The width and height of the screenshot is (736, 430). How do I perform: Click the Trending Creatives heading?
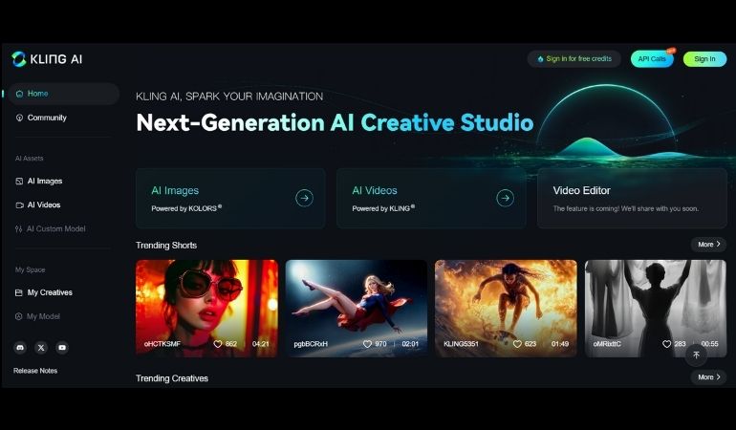click(172, 378)
